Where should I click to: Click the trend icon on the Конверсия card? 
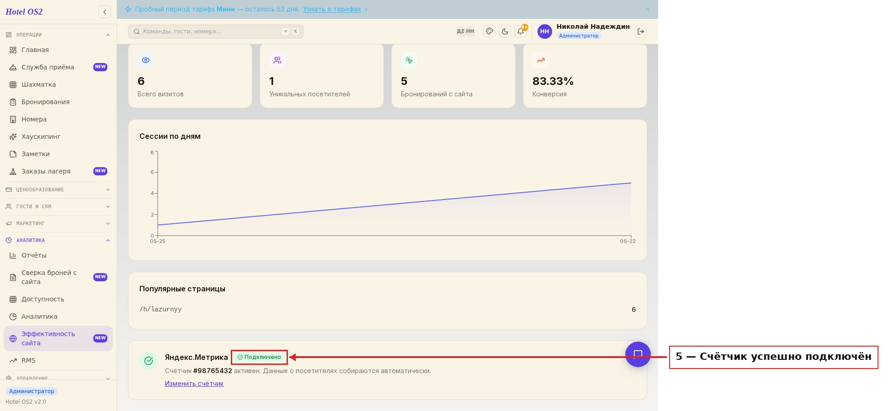(541, 60)
